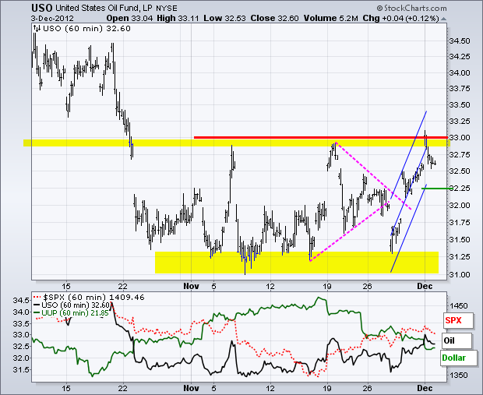The width and height of the screenshot is (483, 395).
Task: Click the Nov label under main chart
Action: [x=191, y=286]
